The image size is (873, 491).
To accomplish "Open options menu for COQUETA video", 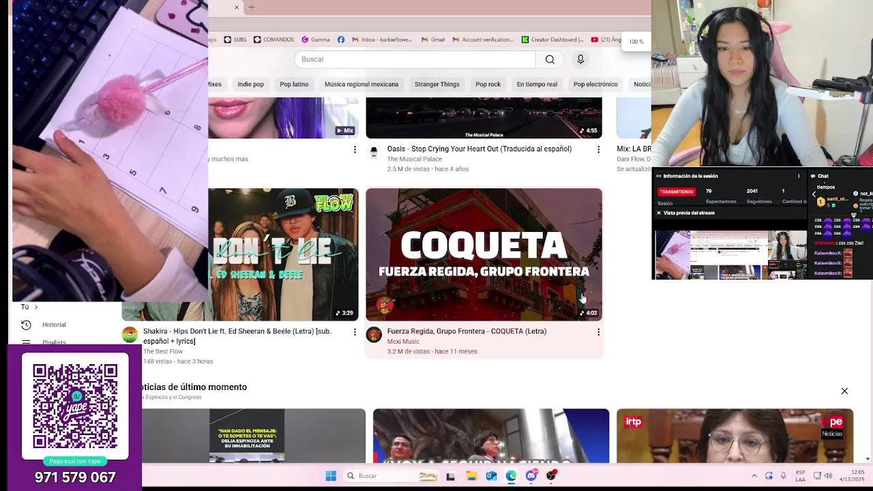I will tap(598, 331).
